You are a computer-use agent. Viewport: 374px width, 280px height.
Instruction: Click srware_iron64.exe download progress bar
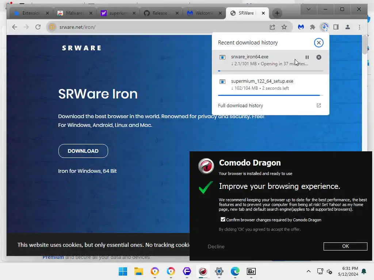pyautogui.click(x=271, y=71)
